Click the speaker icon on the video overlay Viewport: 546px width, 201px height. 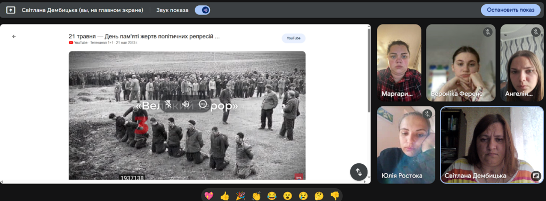tap(186, 104)
